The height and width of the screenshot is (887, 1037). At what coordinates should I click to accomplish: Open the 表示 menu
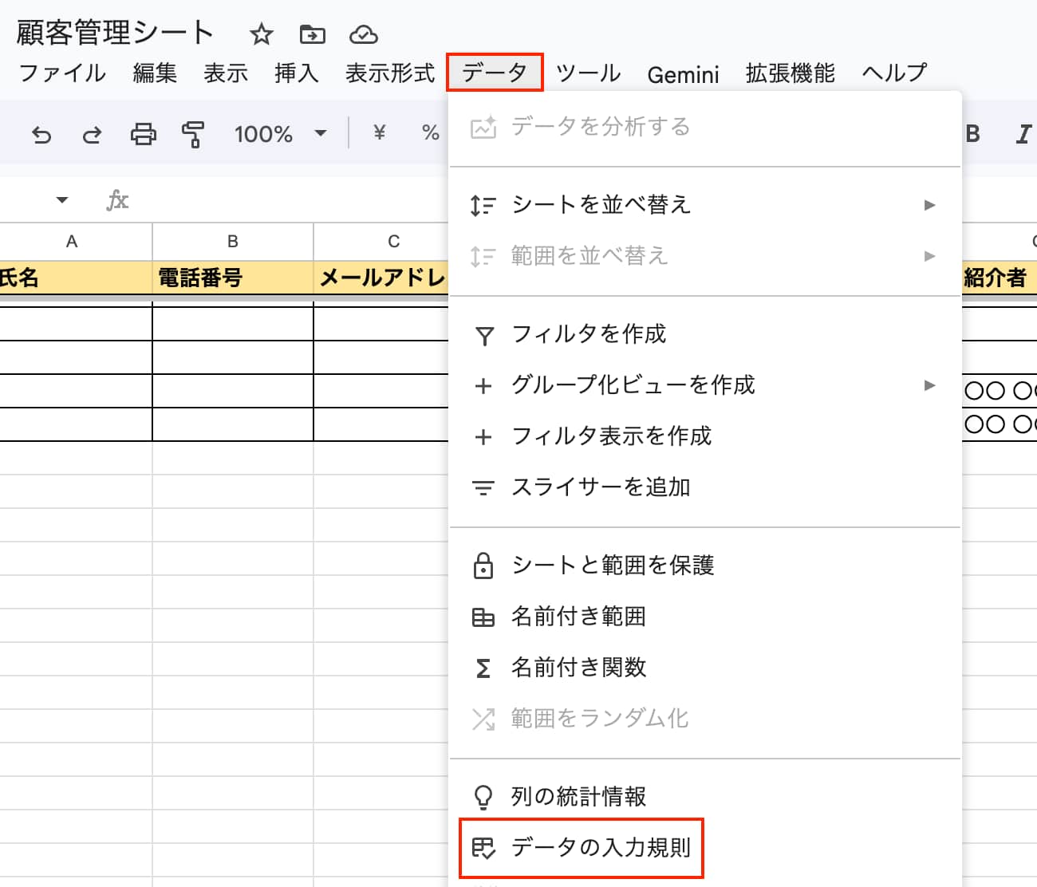(226, 73)
